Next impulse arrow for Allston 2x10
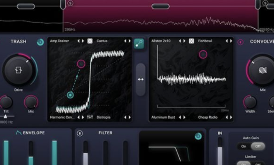 click(x=184, y=41)
